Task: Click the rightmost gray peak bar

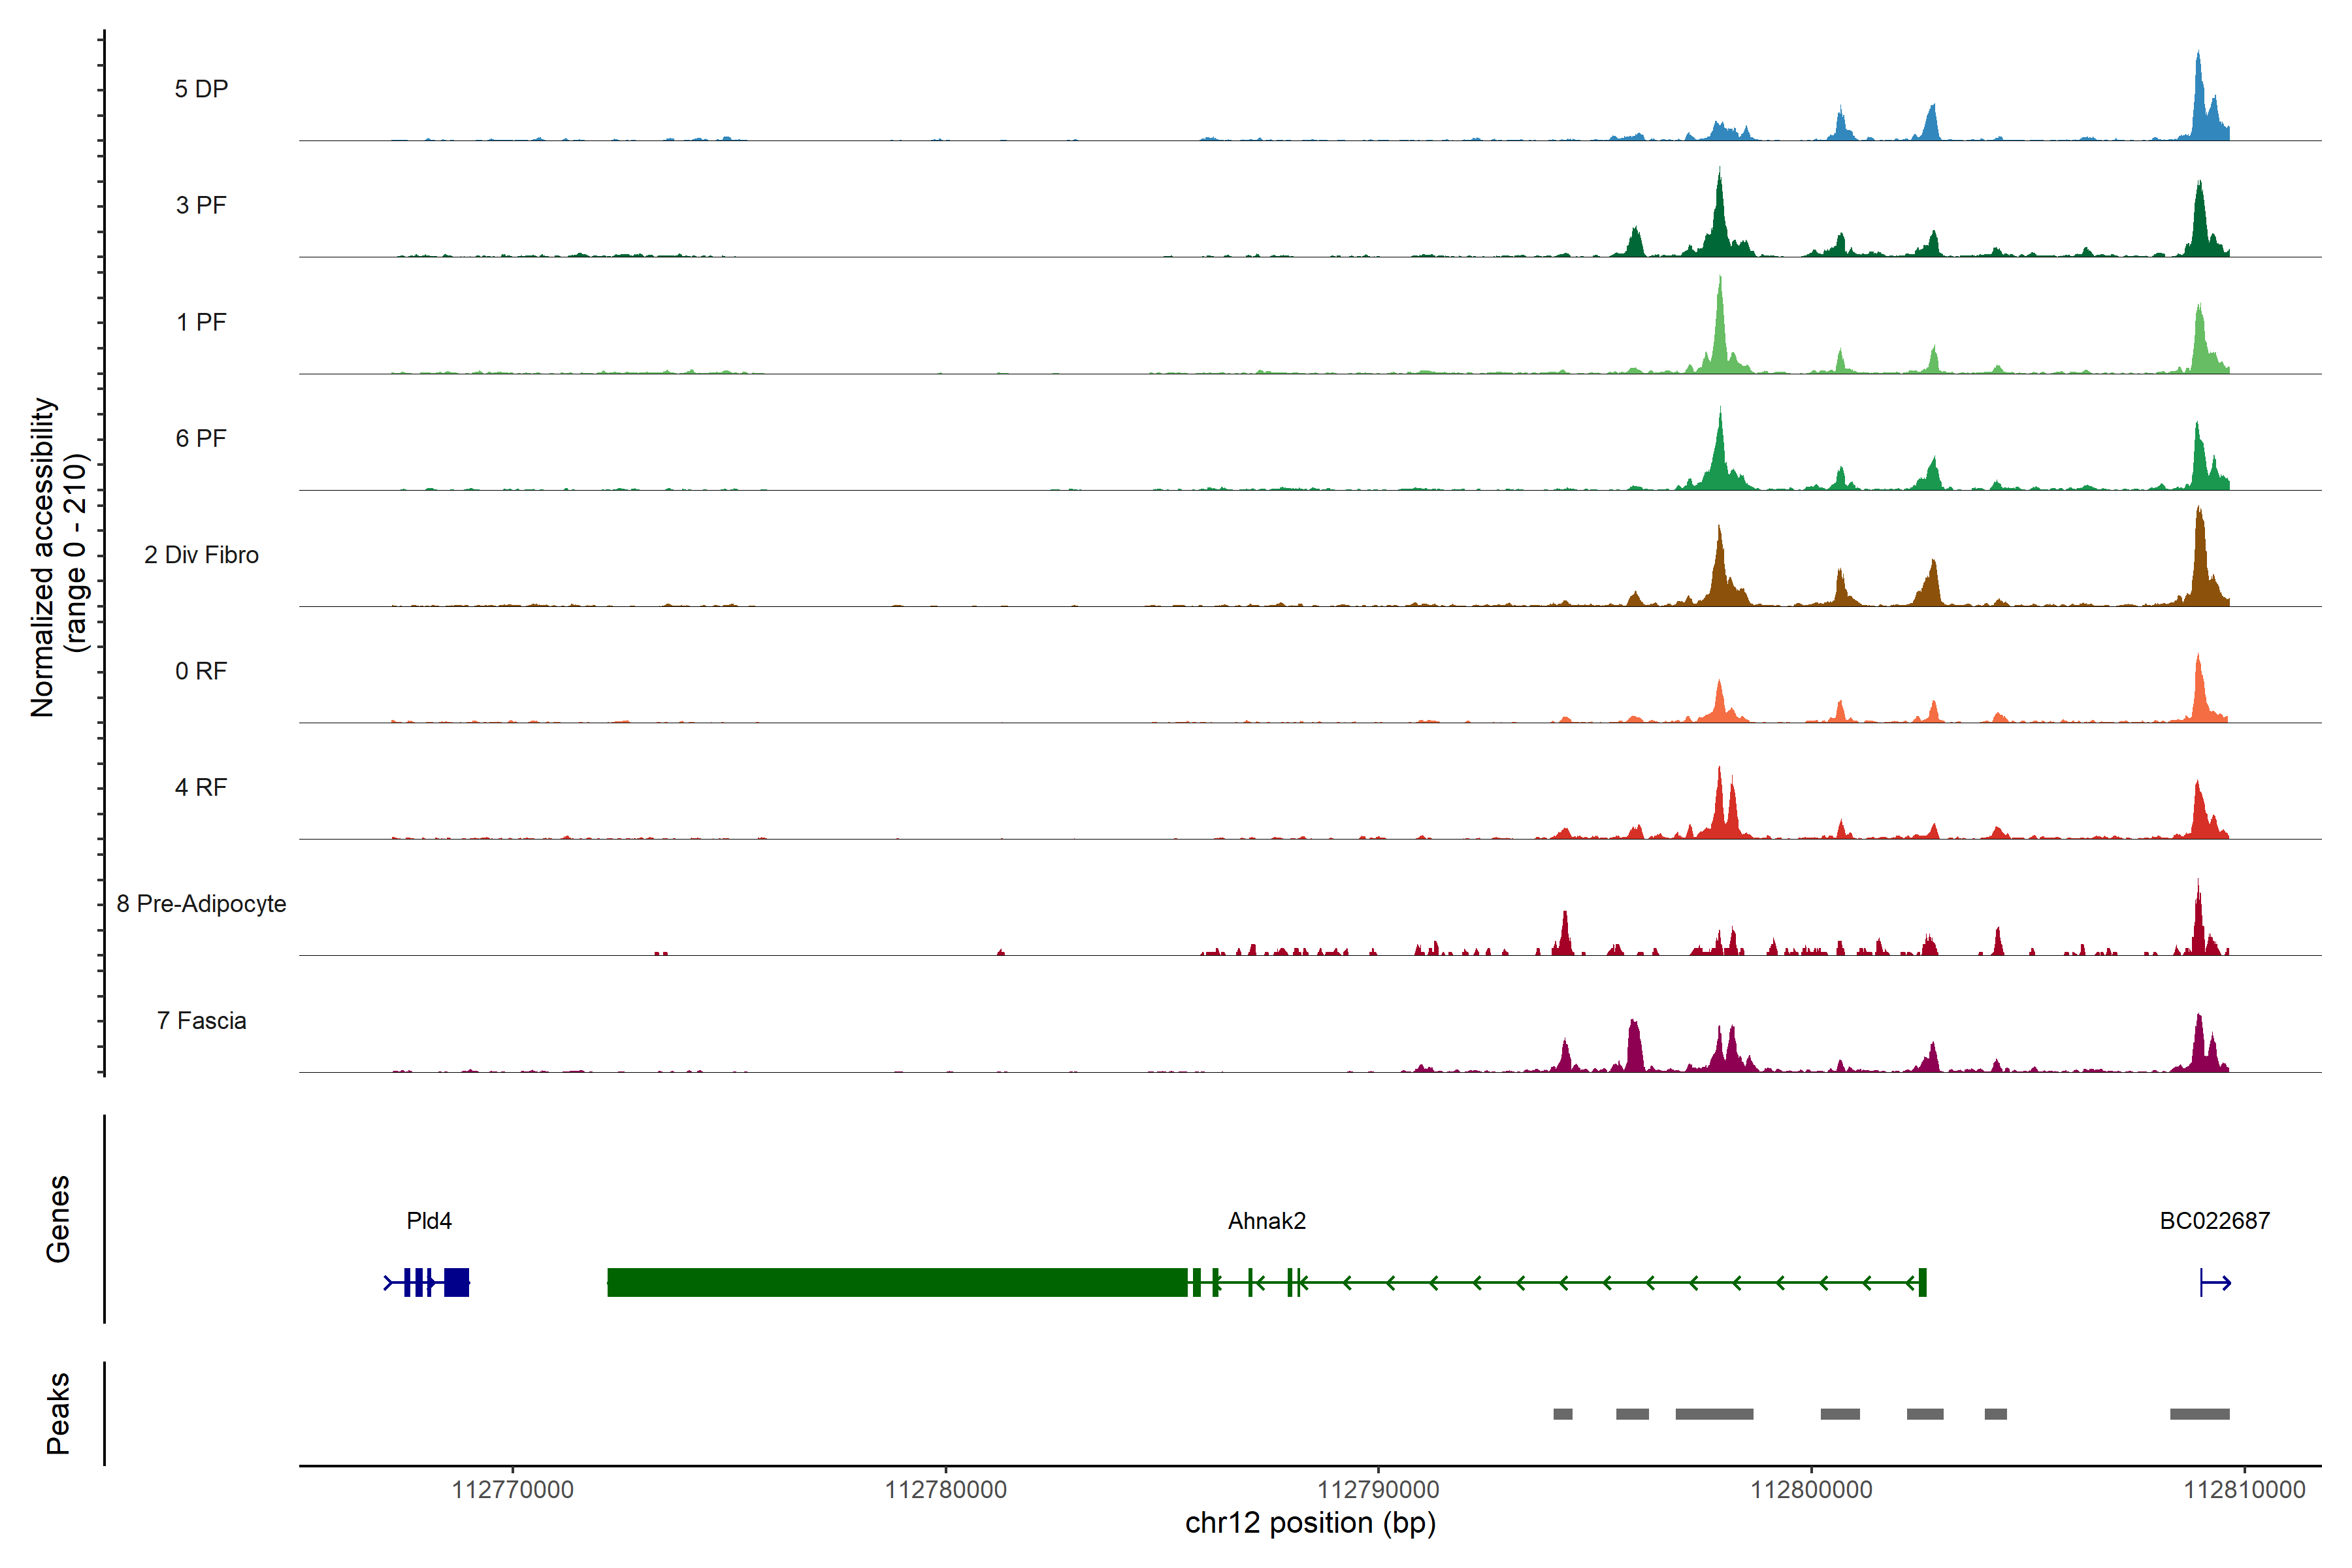Action: (2199, 1414)
